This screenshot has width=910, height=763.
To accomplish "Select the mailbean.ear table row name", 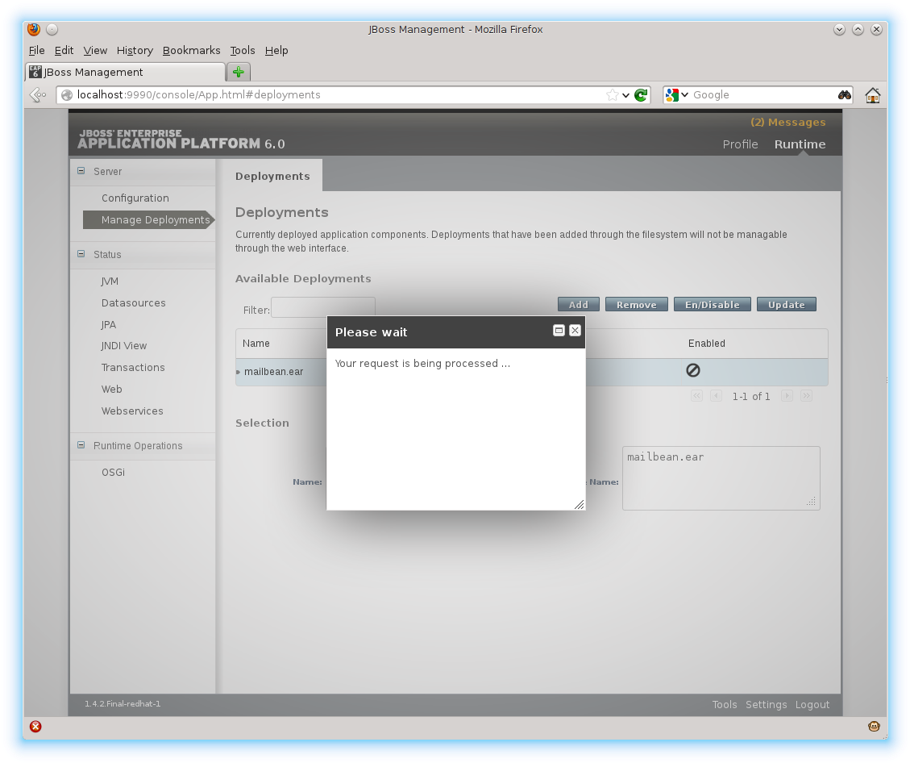I will coord(273,372).
